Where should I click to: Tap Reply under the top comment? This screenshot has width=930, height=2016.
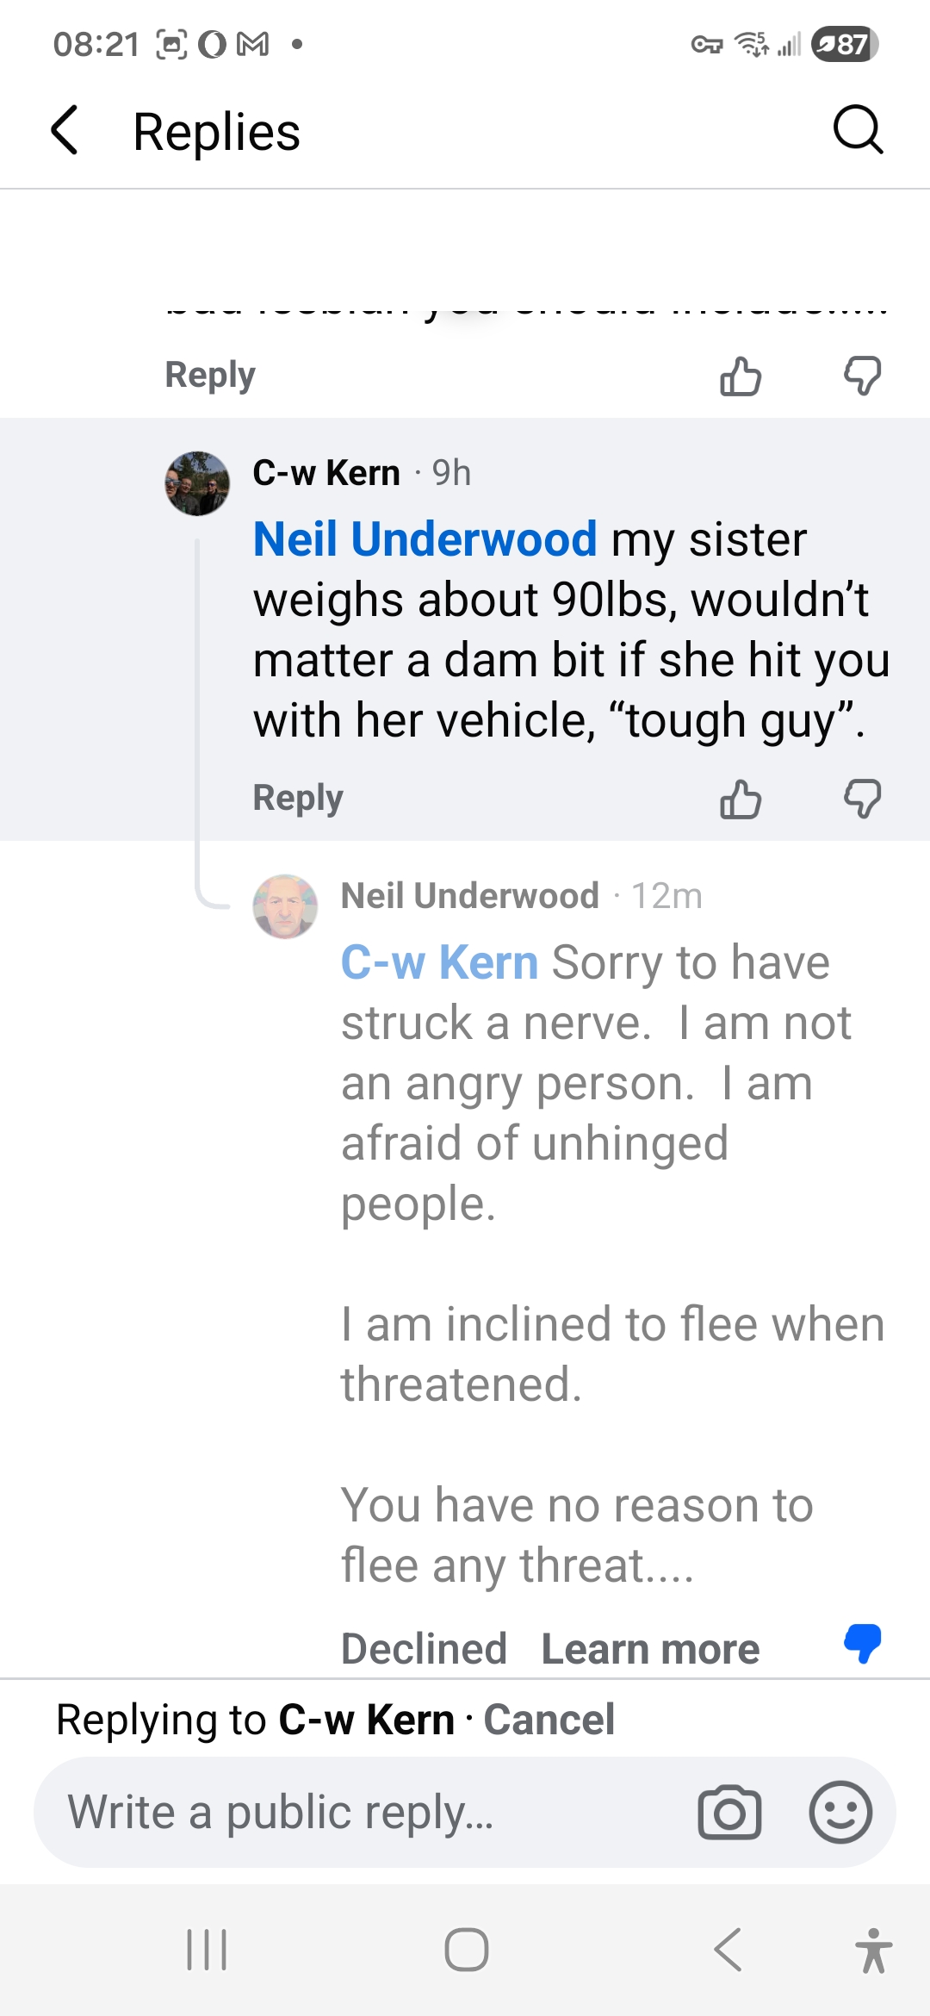coord(210,375)
